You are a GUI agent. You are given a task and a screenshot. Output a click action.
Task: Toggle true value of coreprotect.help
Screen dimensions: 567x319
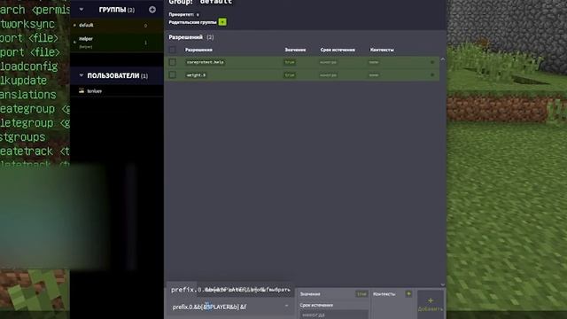tap(290, 62)
